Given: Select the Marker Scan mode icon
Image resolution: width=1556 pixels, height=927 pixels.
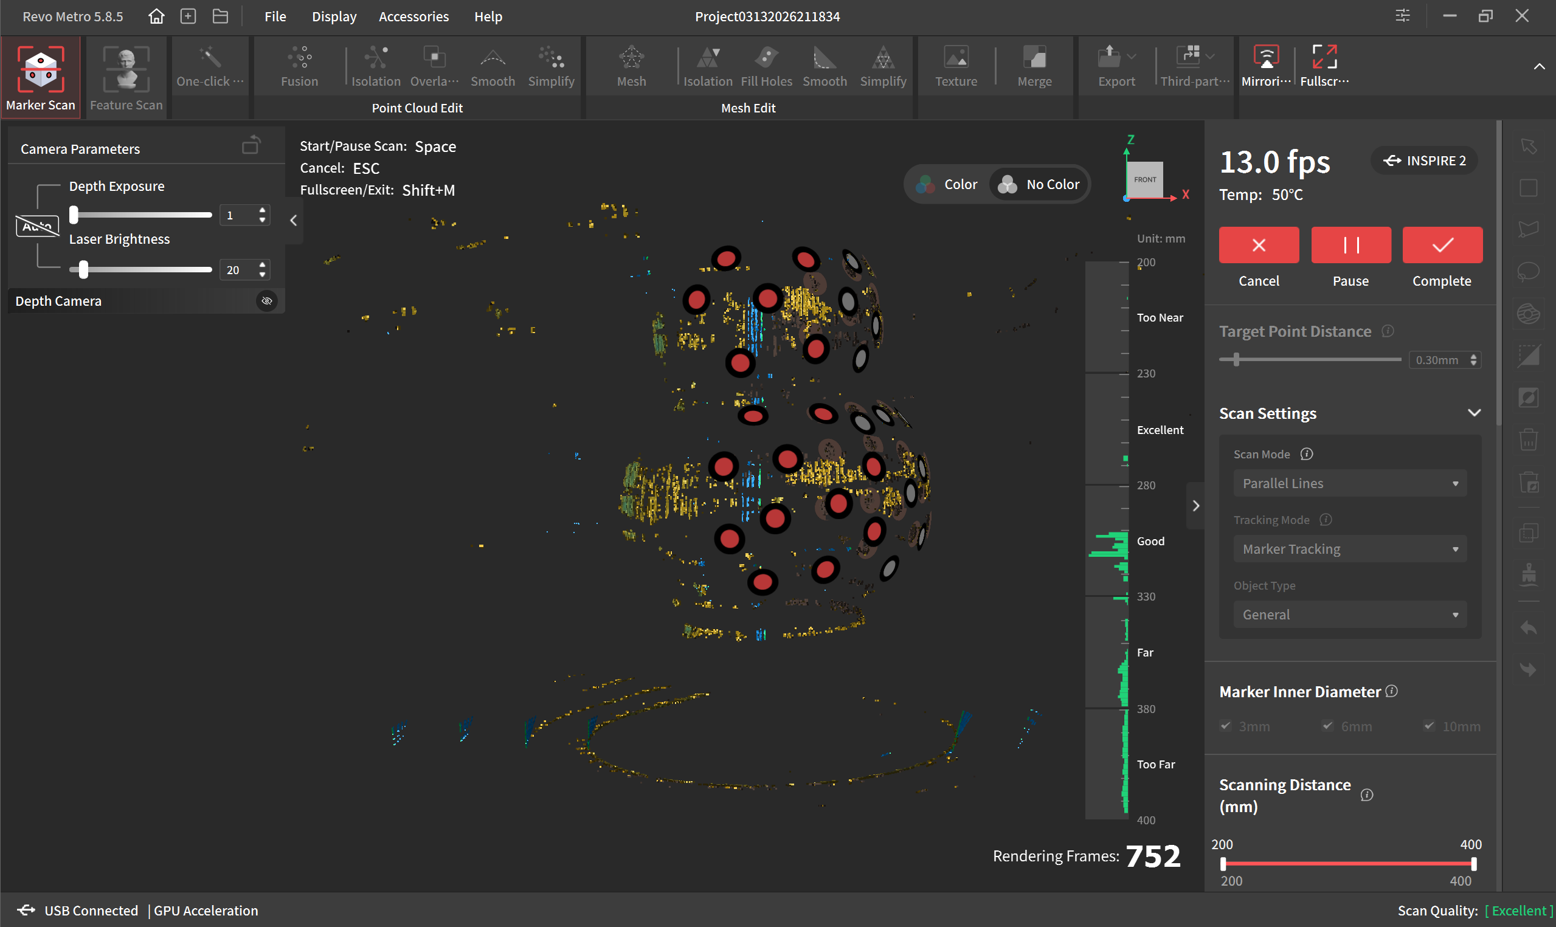Looking at the screenshot, I should (41, 69).
